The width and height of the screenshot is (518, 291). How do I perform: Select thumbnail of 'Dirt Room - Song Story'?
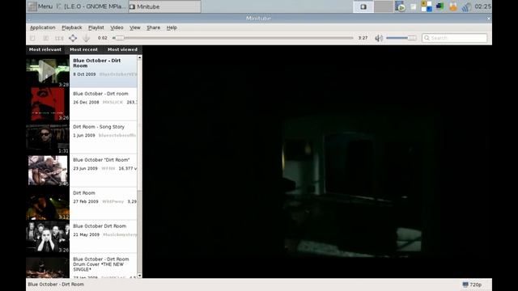[48, 137]
